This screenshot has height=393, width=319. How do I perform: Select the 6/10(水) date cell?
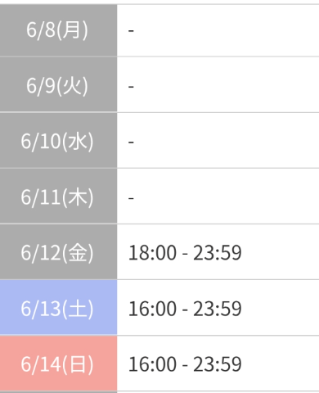click(58, 140)
